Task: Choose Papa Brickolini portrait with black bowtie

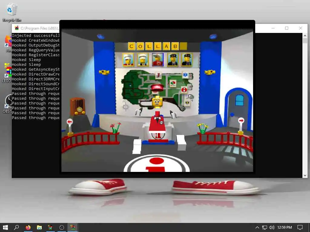Action: tap(143, 60)
